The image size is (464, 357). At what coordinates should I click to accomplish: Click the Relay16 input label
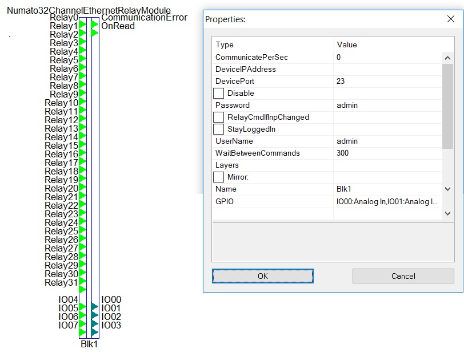(x=62, y=155)
